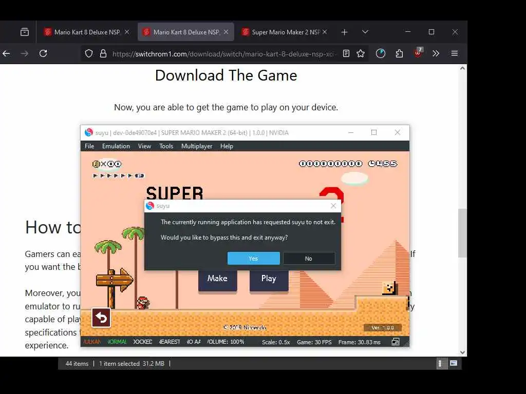This screenshot has width=526, height=394.
Task: Open the suyu View menu
Action: click(x=144, y=146)
